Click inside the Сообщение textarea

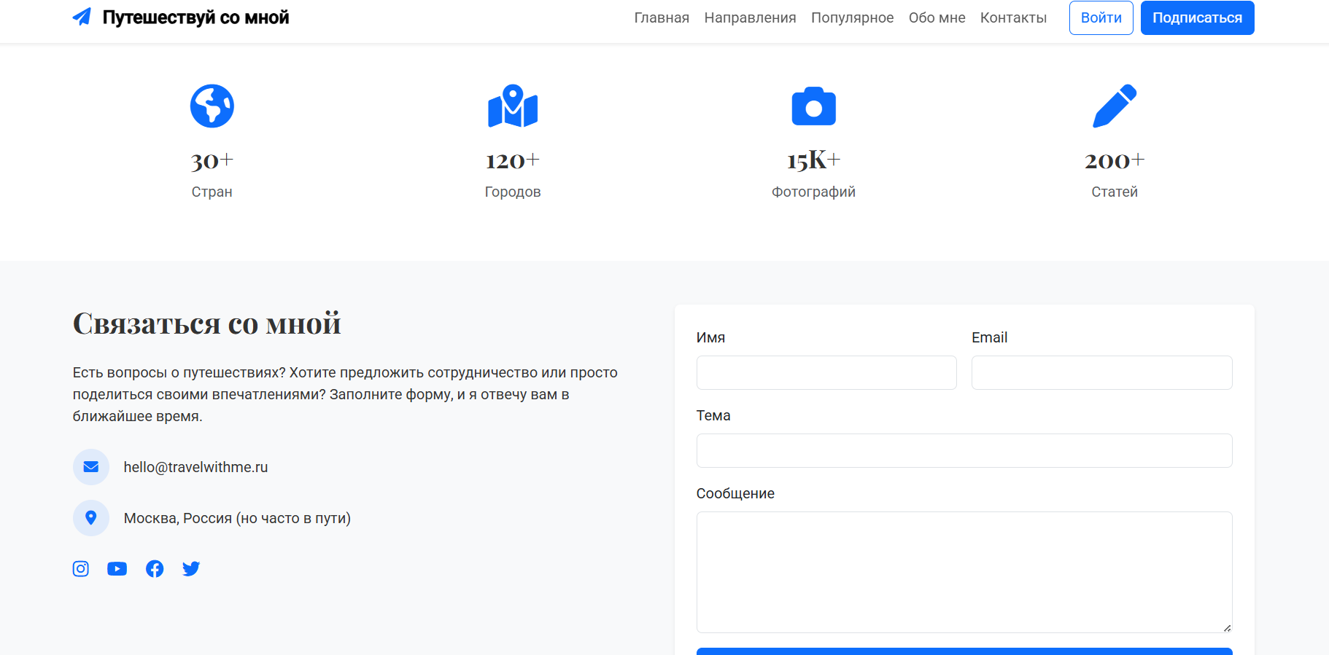[964, 572]
